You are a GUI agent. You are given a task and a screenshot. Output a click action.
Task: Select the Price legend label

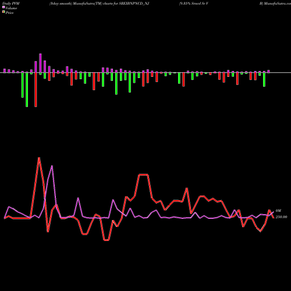pos(9,13)
